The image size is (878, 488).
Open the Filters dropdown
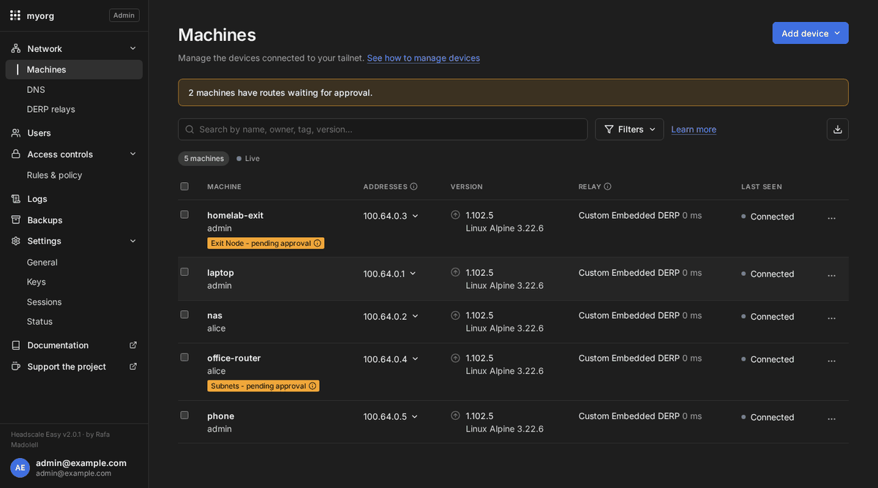(x=629, y=129)
